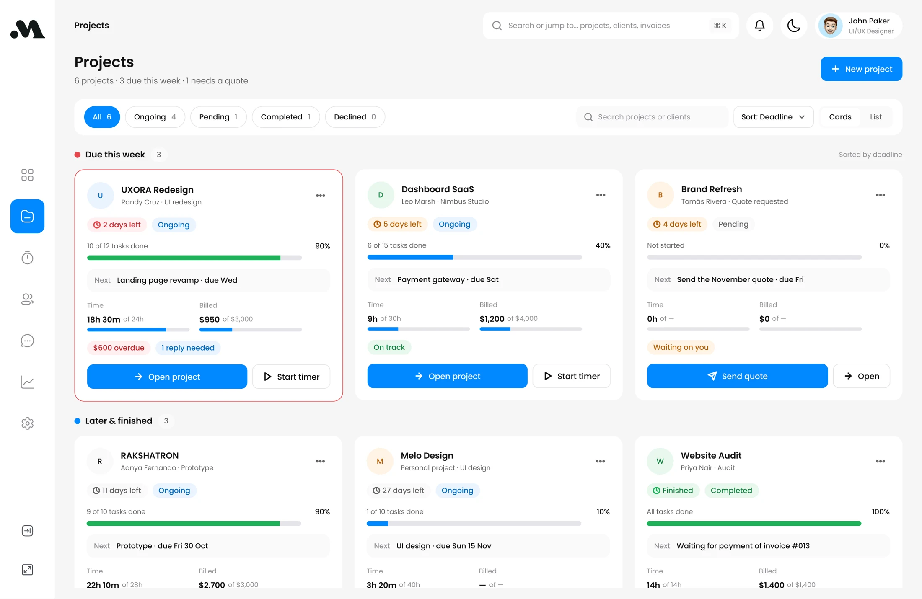Click the app logo in top-left
This screenshot has height=599, width=922.
coord(27,29)
